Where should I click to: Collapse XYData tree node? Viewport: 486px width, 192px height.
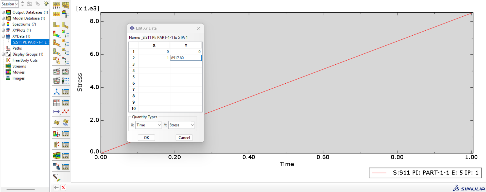point(3,36)
